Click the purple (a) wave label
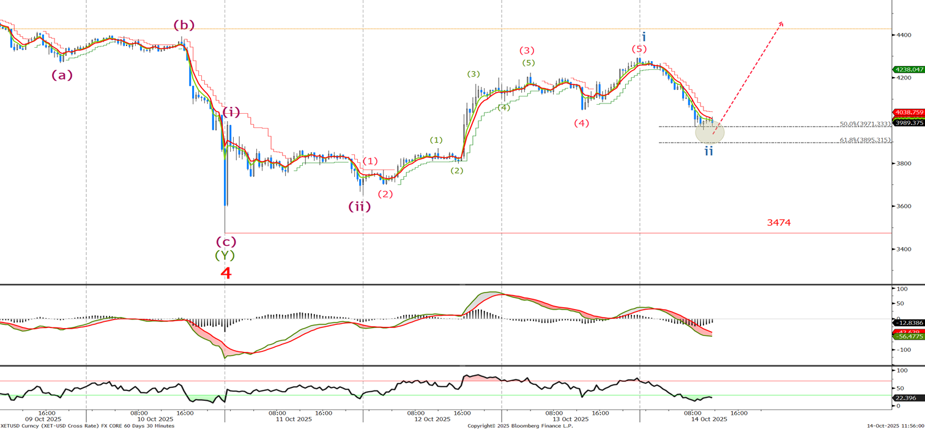Image resolution: width=925 pixels, height=429 pixels. [x=62, y=75]
